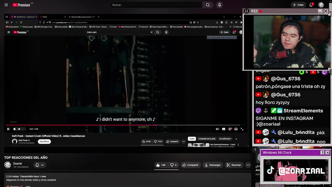The height and width of the screenshot is (187, 332).
Task: Switch the player to theater mode
Action: click(236, 129)
